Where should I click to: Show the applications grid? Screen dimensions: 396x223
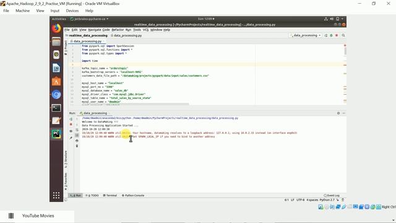[x=56, y=195]
